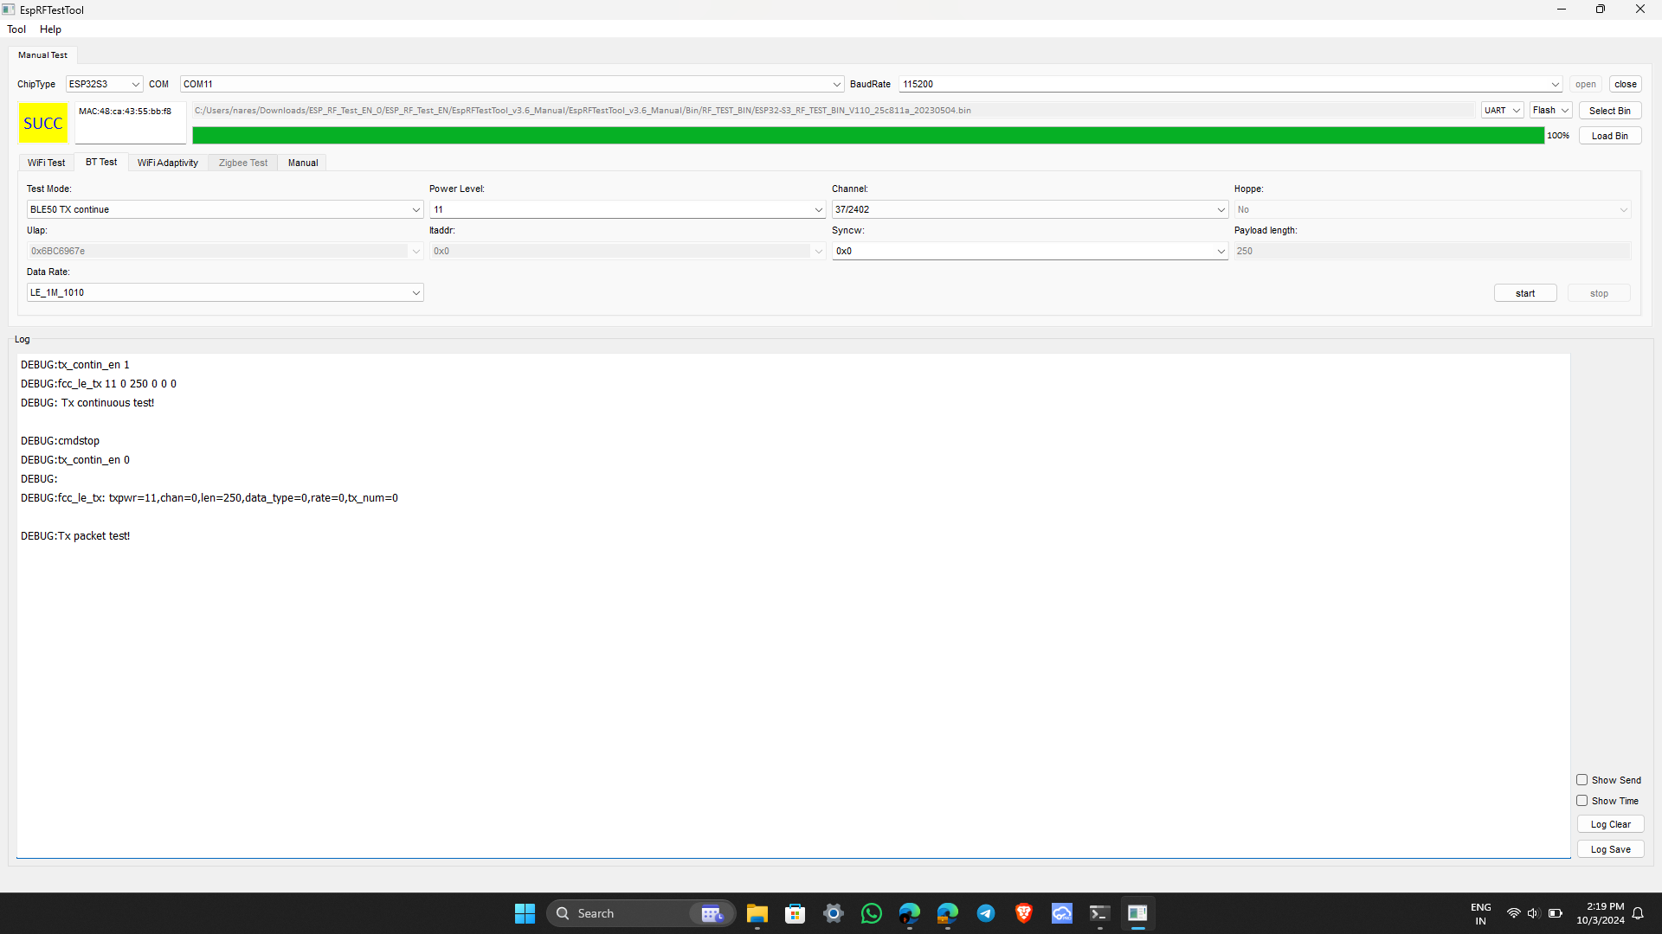Click the EspRFTestTool taskbar icon
This screenshot has width=1662, height=934.
click(1138, 913)
